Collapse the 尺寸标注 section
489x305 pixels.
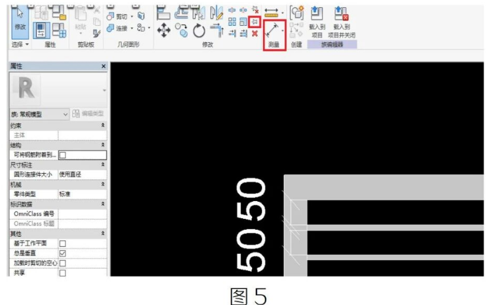click(x=103, y=164)
